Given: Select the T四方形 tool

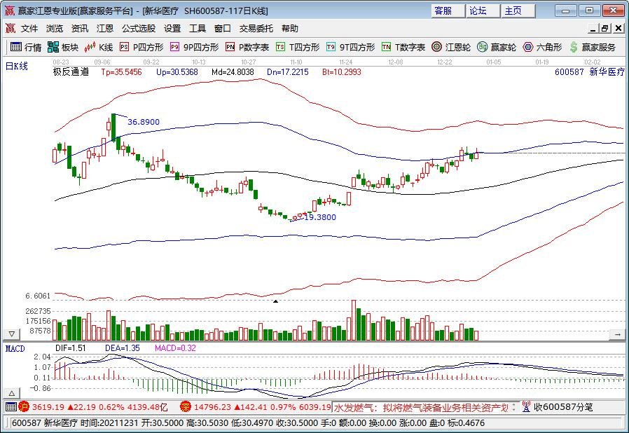Looking at the screenshot, I should pyautogui.click(x=297, y=48).
